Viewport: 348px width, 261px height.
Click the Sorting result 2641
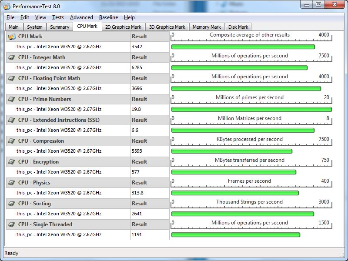pos(137,214)
